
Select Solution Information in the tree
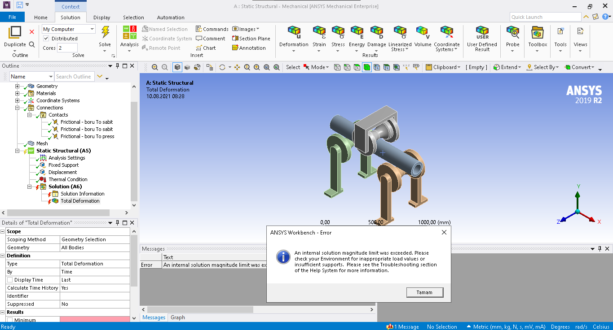(83, 194)
